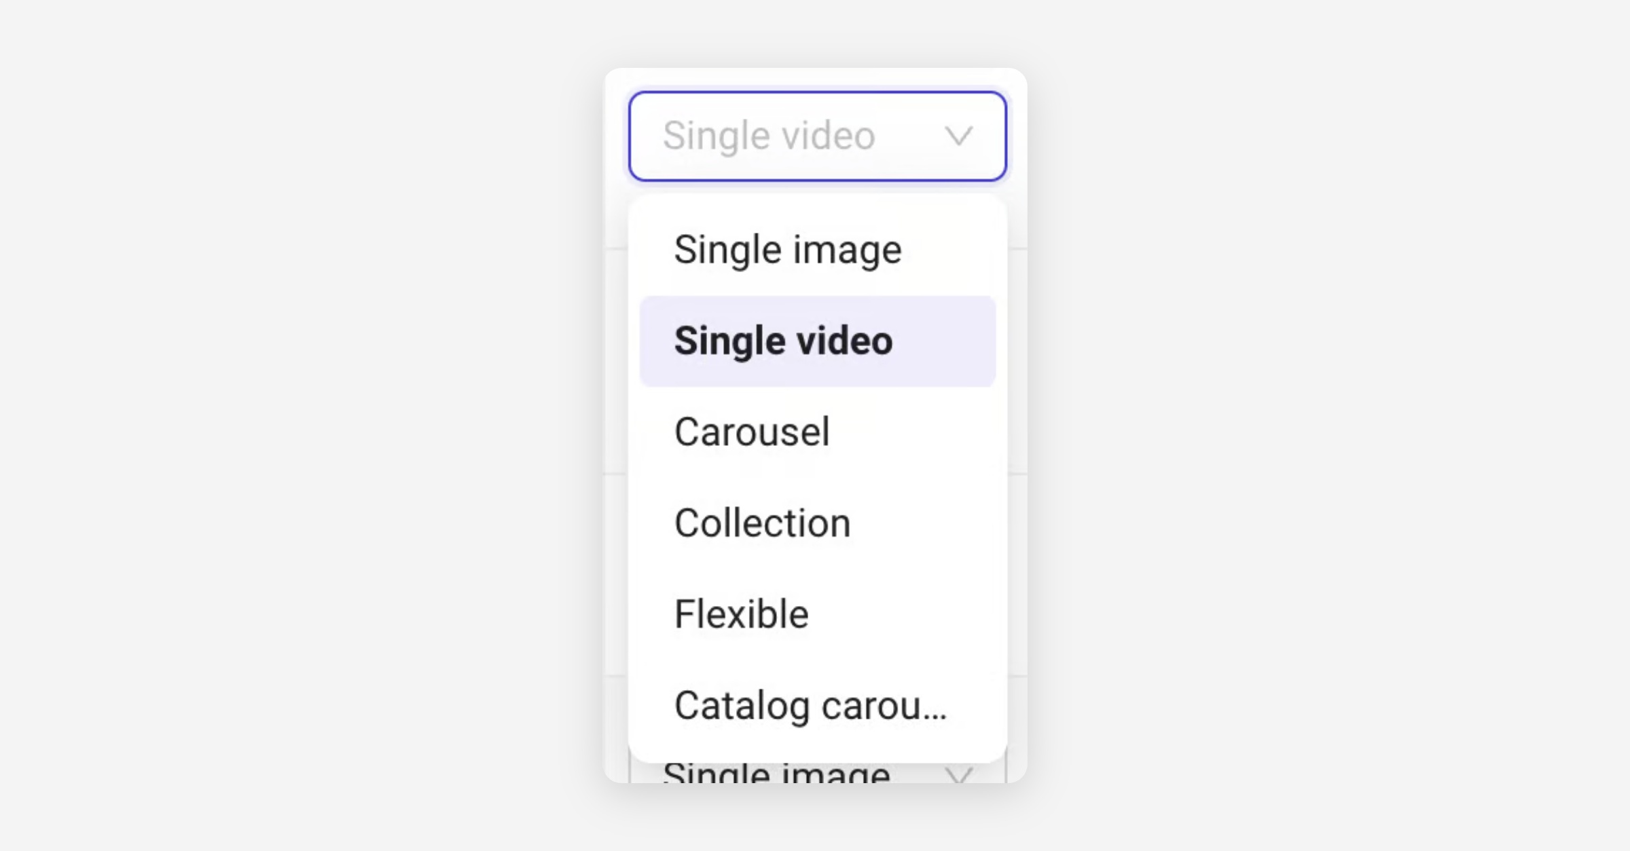Click the blue-outlined select box

(817, 136)
